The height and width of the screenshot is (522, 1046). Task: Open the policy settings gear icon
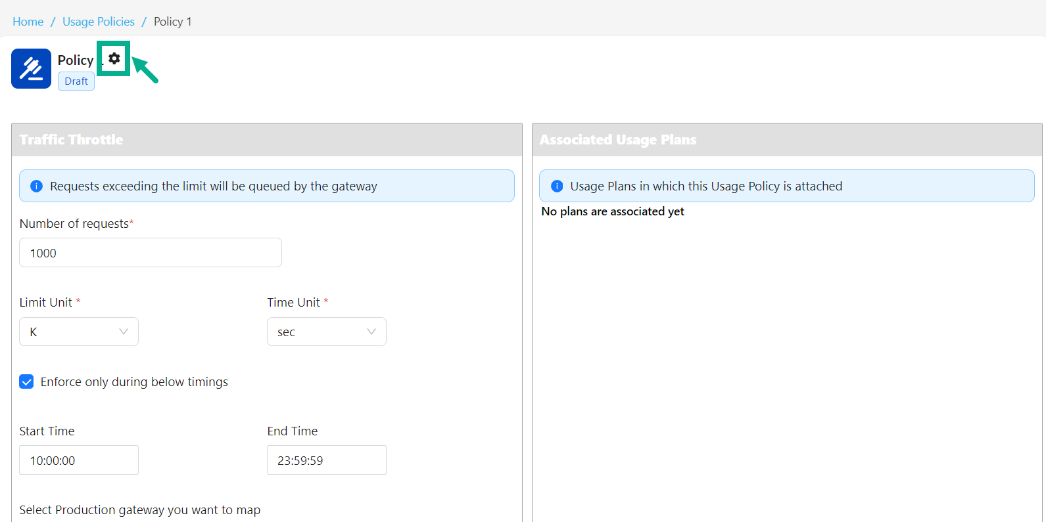click(114, 58)
